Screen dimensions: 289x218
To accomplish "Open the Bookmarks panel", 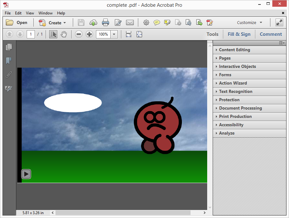I will point(8,61).
